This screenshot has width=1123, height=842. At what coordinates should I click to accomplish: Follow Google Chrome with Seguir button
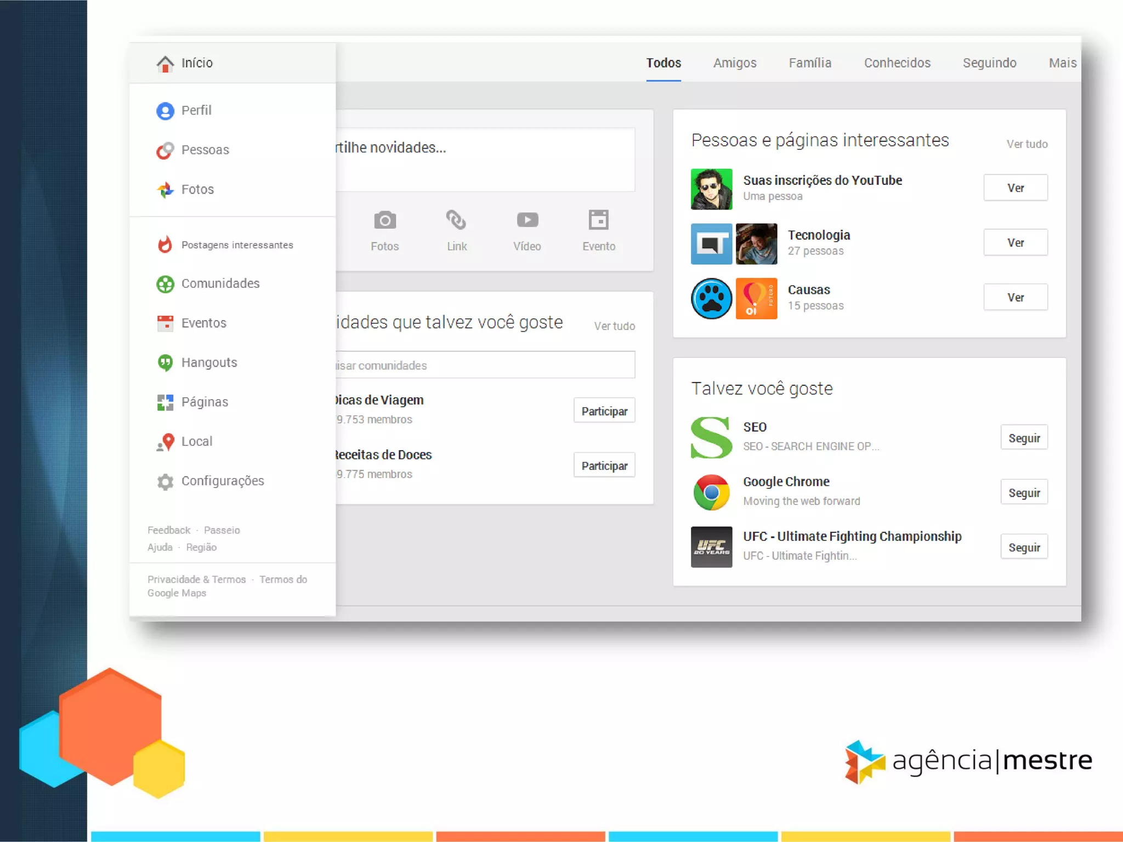(1024, 493)
